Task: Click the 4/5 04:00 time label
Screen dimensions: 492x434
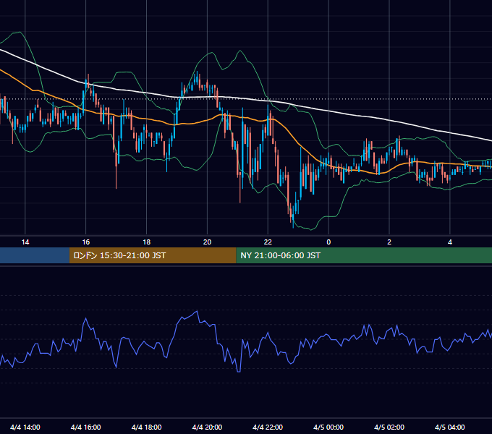Action: coord(450,427)
